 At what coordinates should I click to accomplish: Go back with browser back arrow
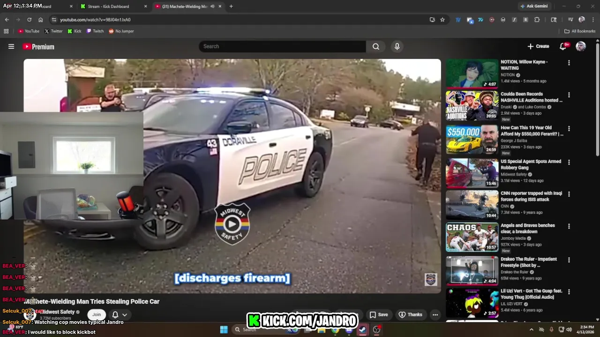pos(7,20)
